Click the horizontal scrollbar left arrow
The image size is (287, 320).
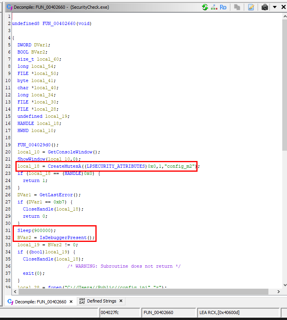click(15, 291)
